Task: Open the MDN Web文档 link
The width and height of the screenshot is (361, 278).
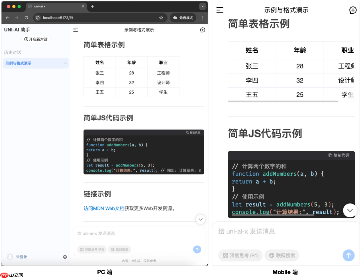Action: [110, 208]
